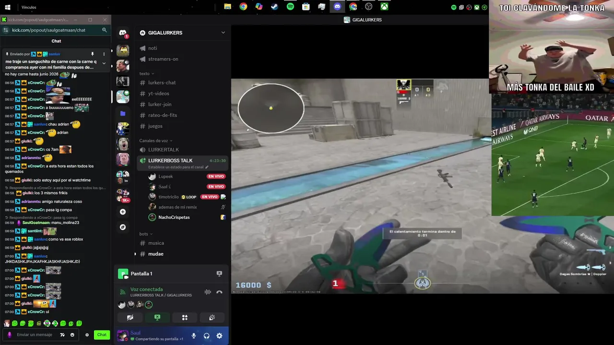
Task: Open Xbox app from taskbar
Action: [384, 7]
